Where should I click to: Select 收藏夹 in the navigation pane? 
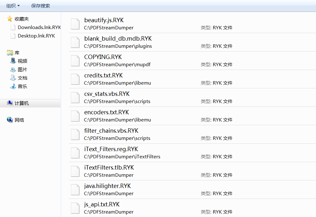(x=22, y=19)
